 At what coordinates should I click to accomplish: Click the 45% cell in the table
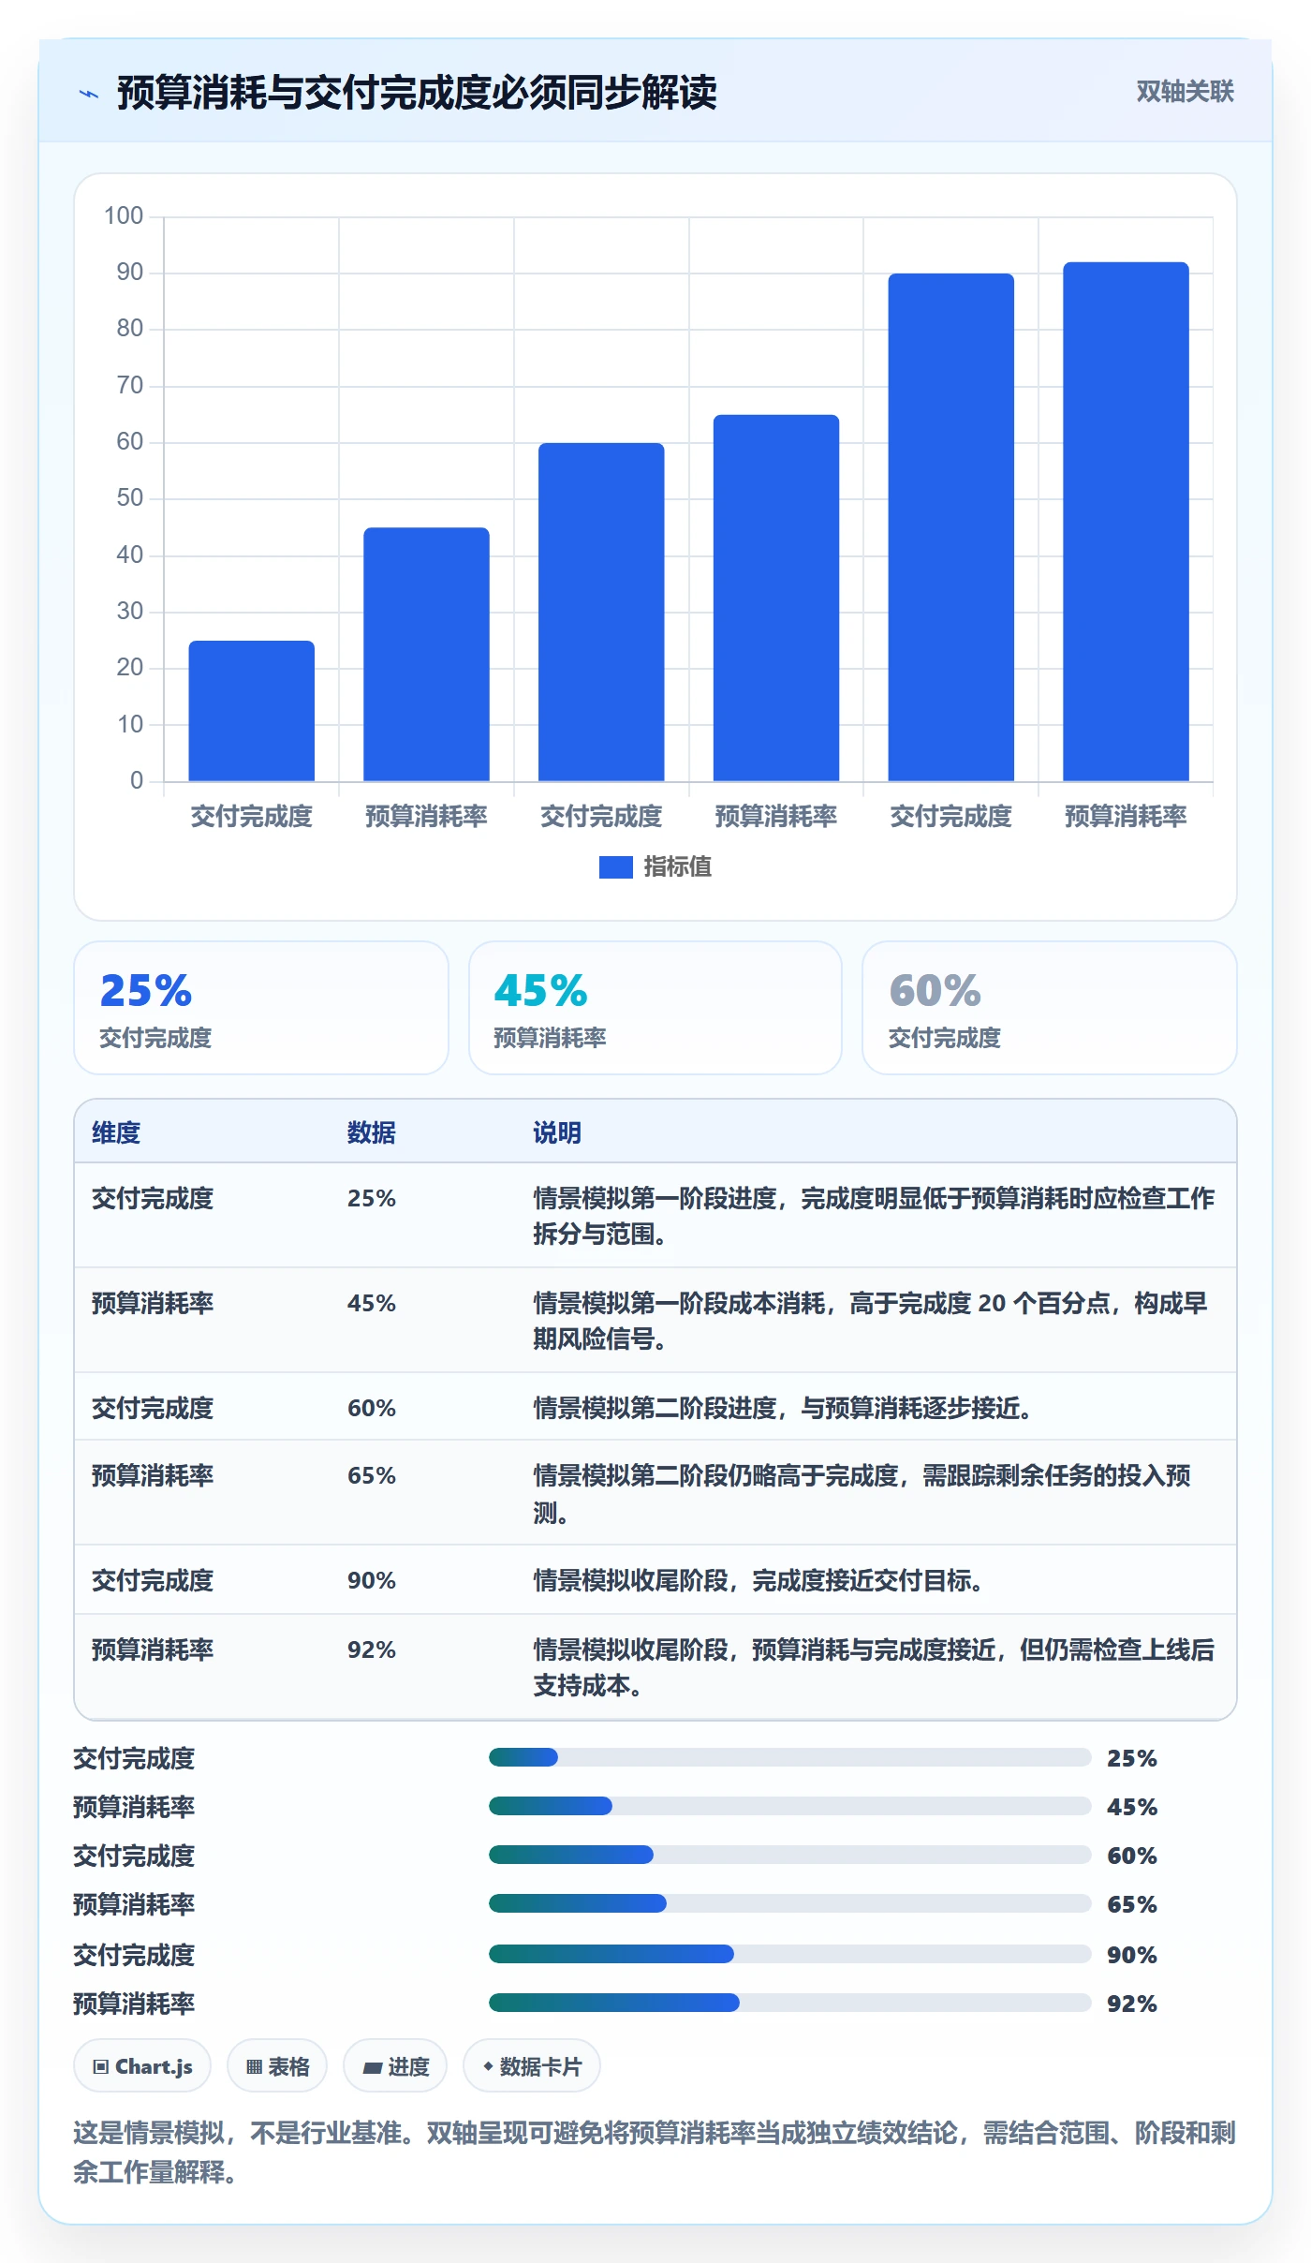pyautogui.click(x=372, y=1303)
